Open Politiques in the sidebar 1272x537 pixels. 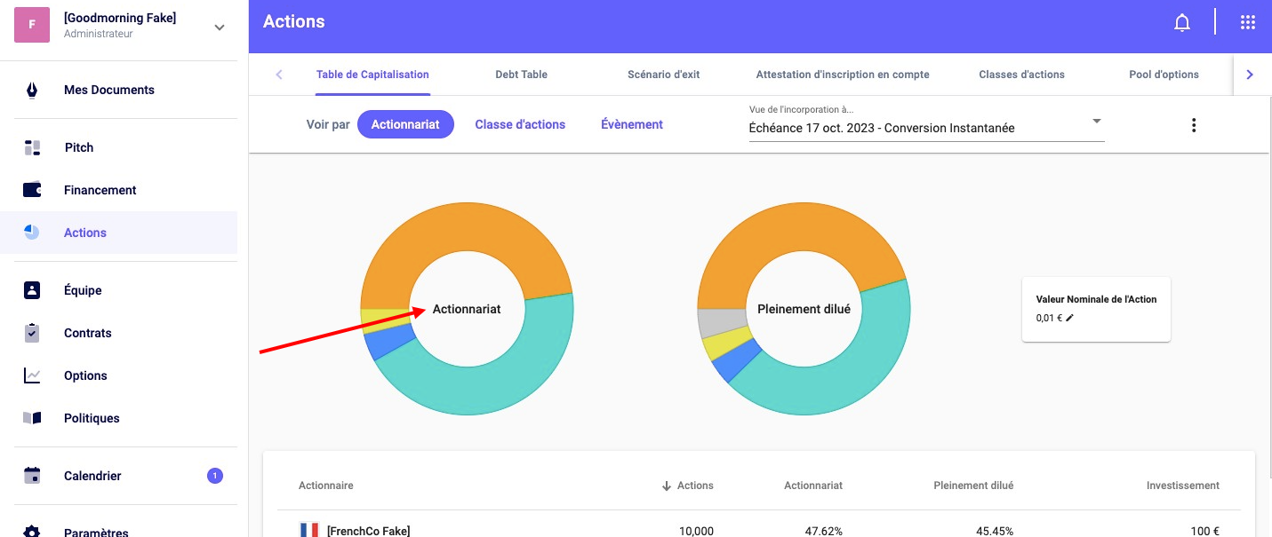tap(92, 418)
